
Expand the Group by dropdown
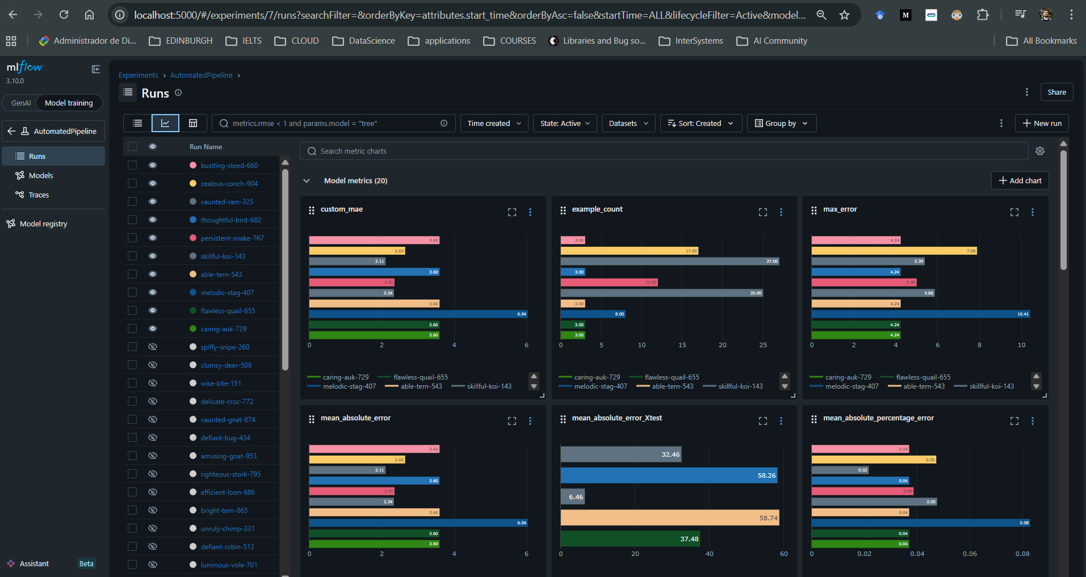(781, 123)
